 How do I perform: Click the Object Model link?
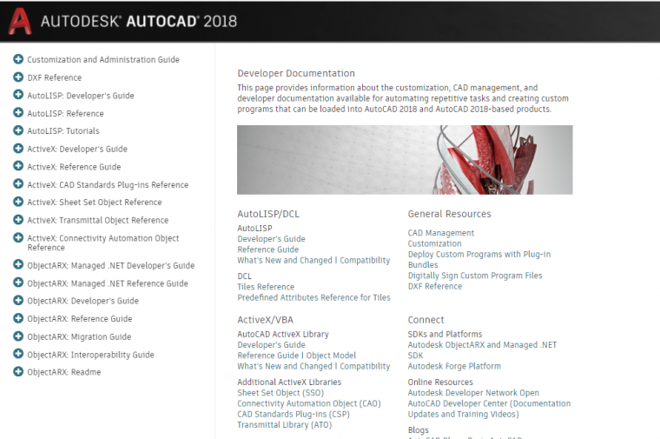331,356
